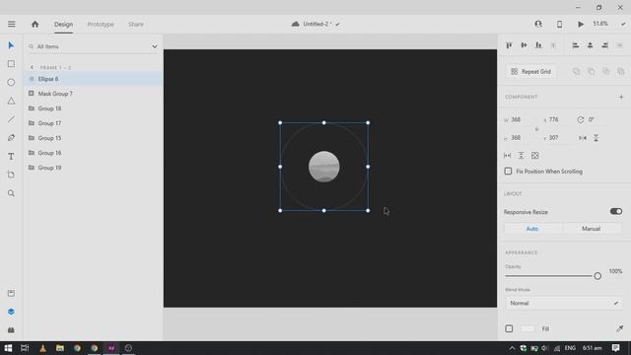
Task: Select the Select (arrow) tool
Action: pos(11,45)
